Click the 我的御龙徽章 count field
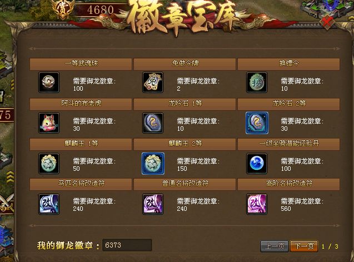The height and width of the screenshot is (262, 354). pyautogui.click(x=127, y=245)
